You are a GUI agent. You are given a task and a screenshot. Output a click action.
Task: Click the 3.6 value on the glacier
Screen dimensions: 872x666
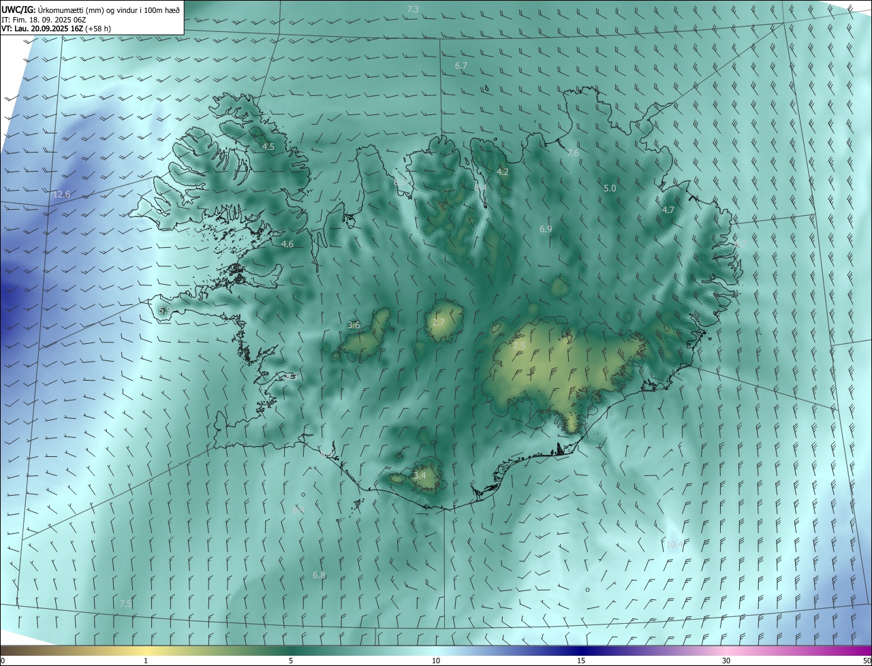(354, 326)
